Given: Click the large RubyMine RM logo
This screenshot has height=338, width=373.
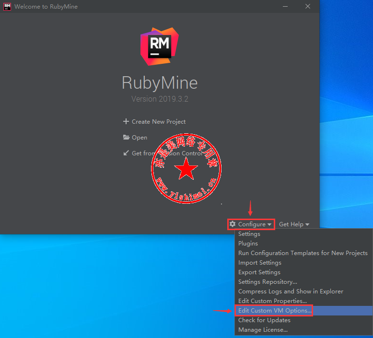Looking at the screenshot, I should click(159, 47).
